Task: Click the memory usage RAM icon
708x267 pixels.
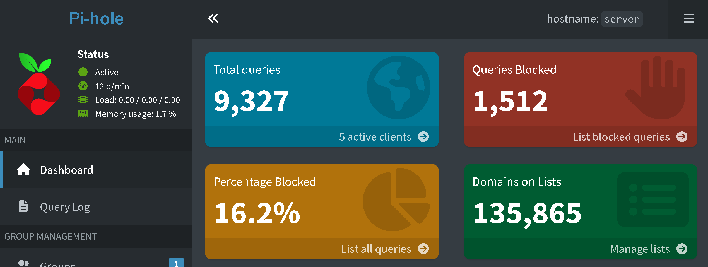Action: 83,114
